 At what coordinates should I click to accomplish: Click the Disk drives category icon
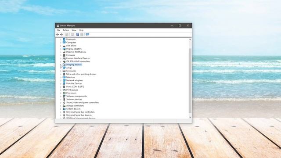coord(64,46)
